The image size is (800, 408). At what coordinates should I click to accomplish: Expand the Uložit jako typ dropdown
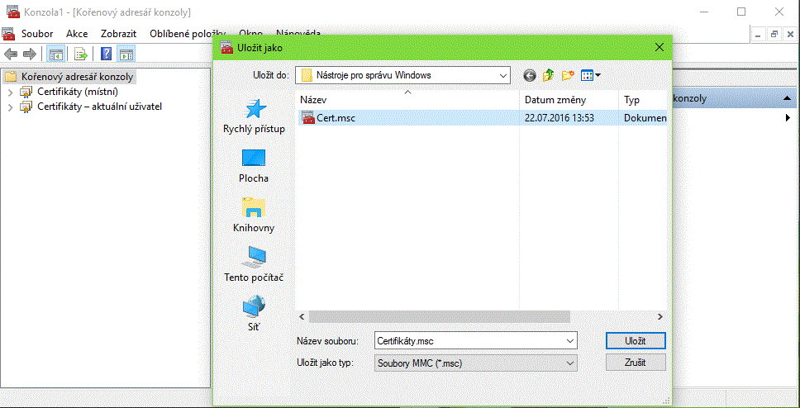pos(569,363)
